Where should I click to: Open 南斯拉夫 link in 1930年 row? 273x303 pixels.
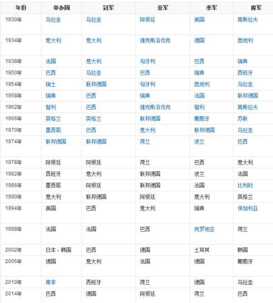[248, 20]
